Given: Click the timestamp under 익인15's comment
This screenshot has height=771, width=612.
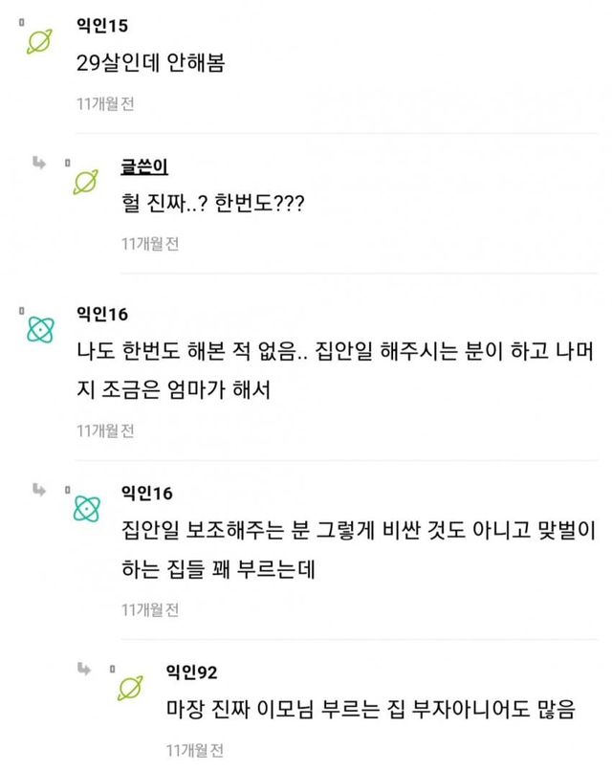Looking at the screenshot, I should [105, 103].
